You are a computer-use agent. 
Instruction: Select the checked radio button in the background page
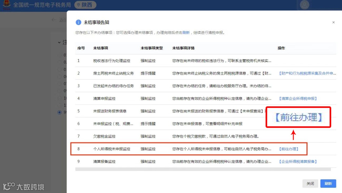click(x=59, y=112)
